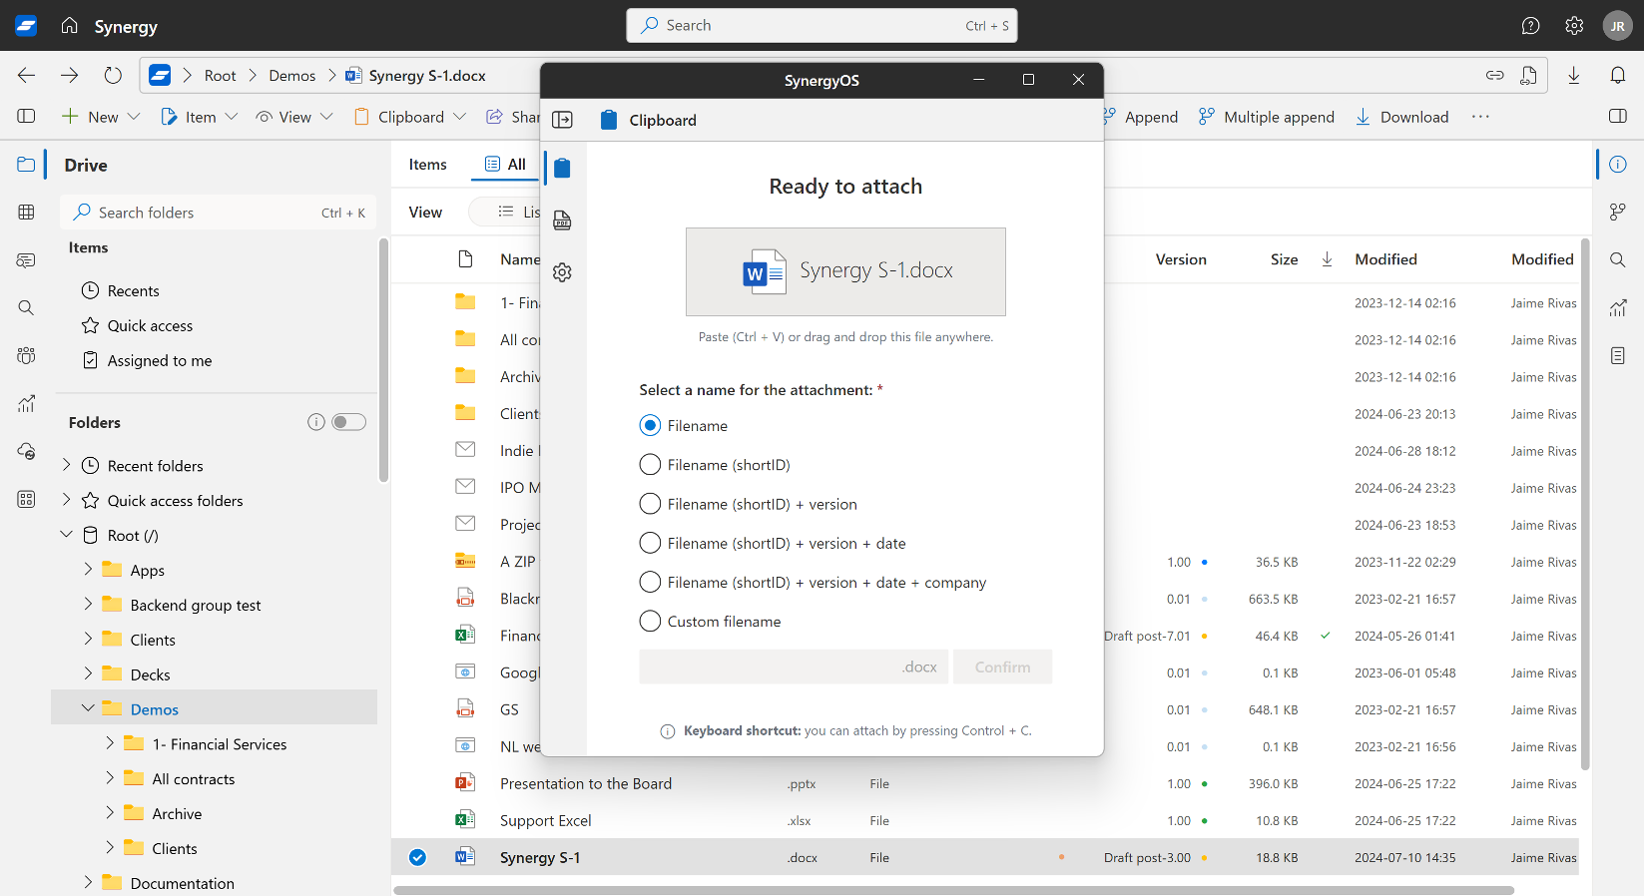Viewport: 1645px width, 896px height.
Task: Select the option ending with + company
Action: coord(650,583)
